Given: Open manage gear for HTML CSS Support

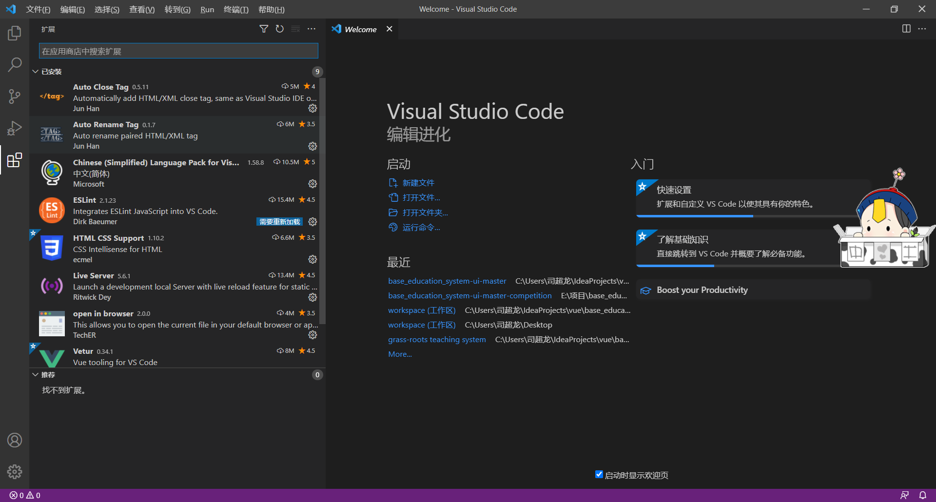Looking at the screenshot, I should pos(312,259).
